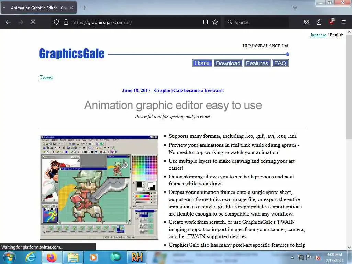Close the Animation Graphic Editor tab

point(71,8)
